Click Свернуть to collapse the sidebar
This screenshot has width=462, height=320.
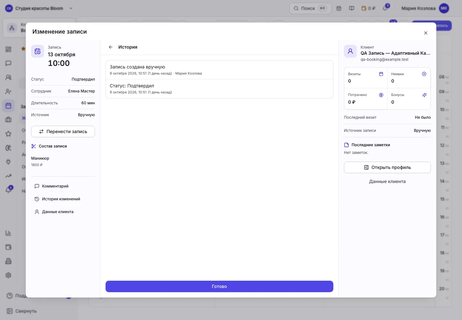22,311
